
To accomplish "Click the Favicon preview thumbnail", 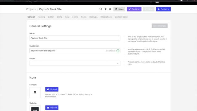I will tap(35, 92).
